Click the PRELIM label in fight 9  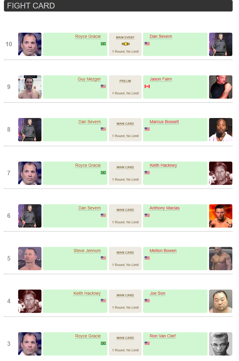(x=125, y=81)
